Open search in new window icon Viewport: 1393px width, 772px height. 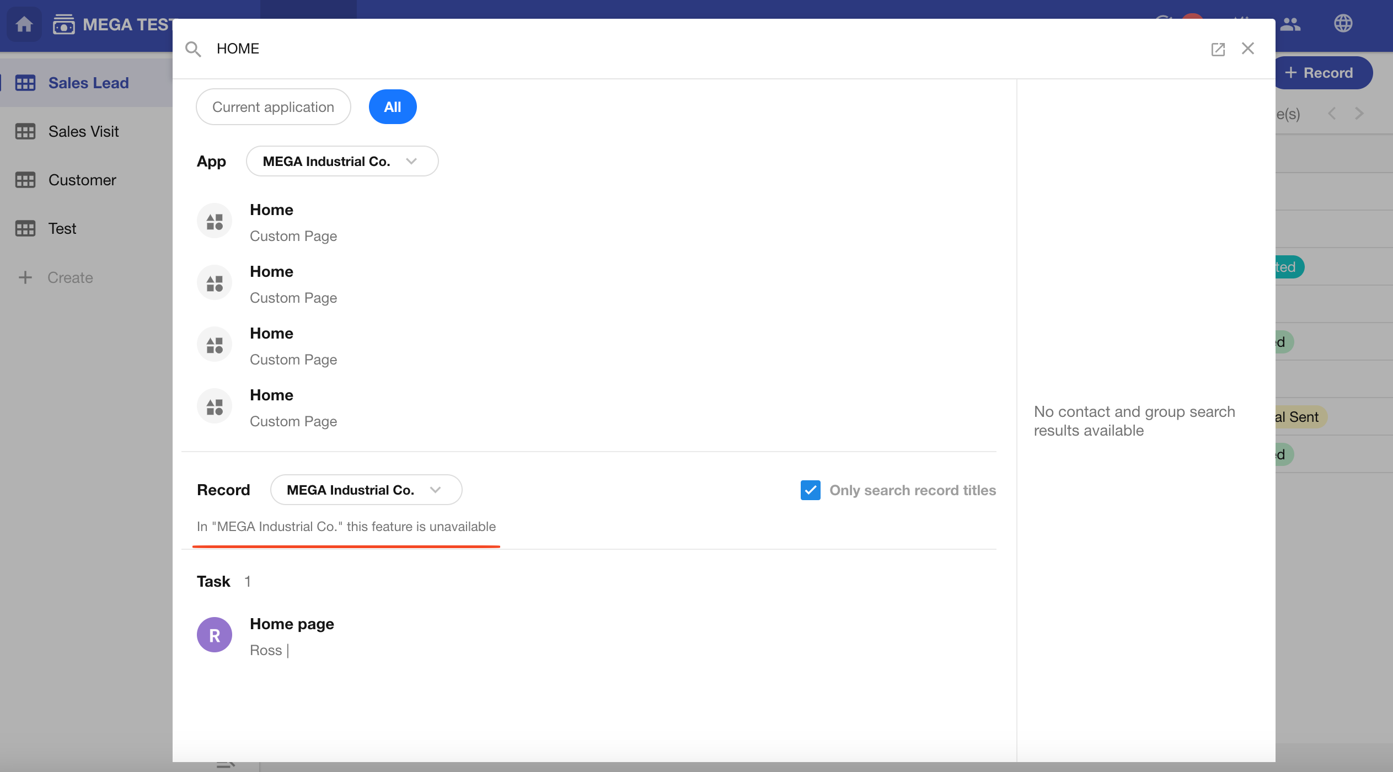click(x=1218, y=49)
